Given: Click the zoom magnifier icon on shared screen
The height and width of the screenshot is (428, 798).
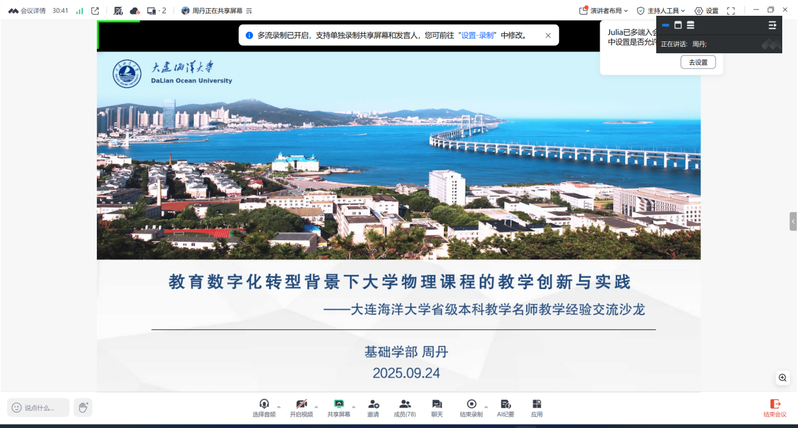Looking at the screenshot, I should pos(783,378).
